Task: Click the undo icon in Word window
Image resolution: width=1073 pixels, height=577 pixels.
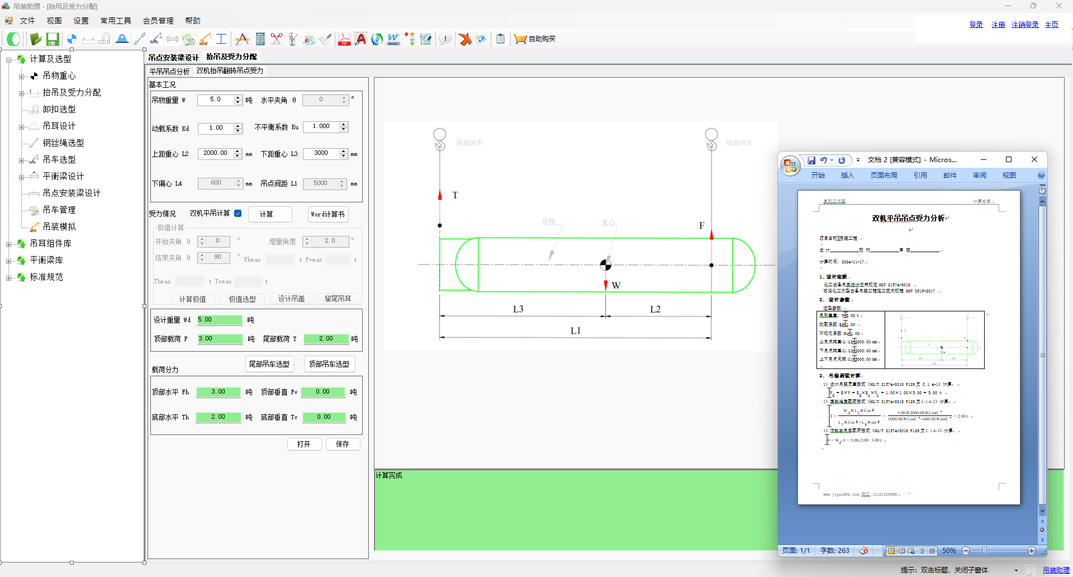Action: click(823, 160)
